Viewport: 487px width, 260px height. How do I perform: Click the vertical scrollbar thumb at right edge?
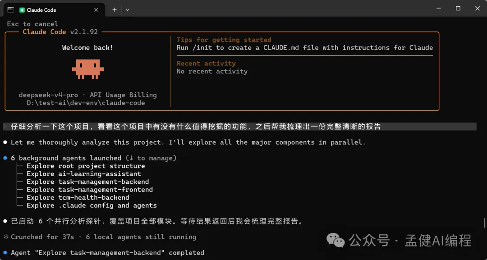click(x=485, y=223)
